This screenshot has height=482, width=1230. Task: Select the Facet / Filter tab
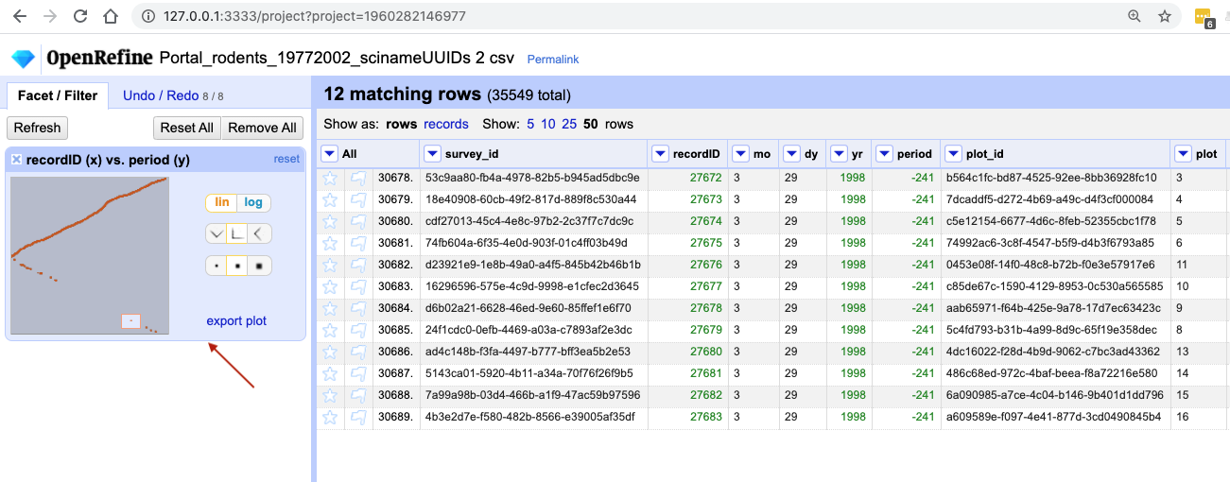(58, 95)
